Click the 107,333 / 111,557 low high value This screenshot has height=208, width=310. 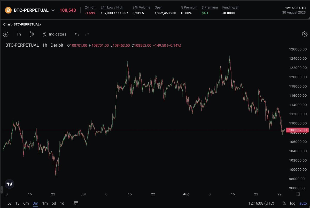pos(114,13)
